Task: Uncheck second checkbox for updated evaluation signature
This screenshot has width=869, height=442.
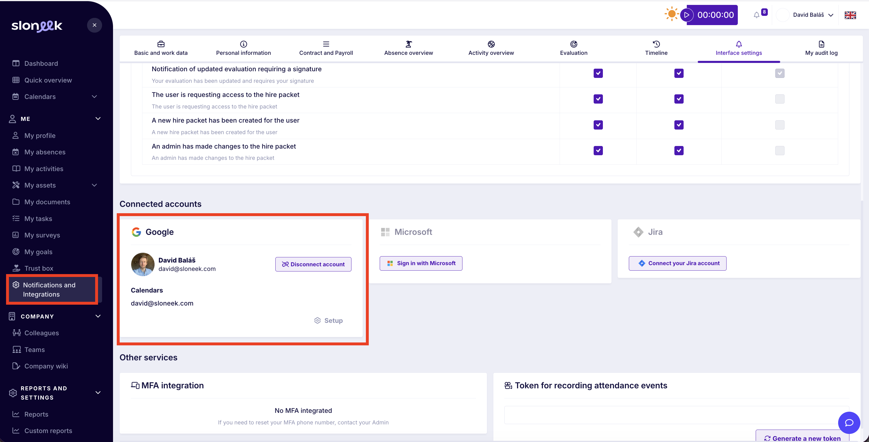Action: pos(679,73)
